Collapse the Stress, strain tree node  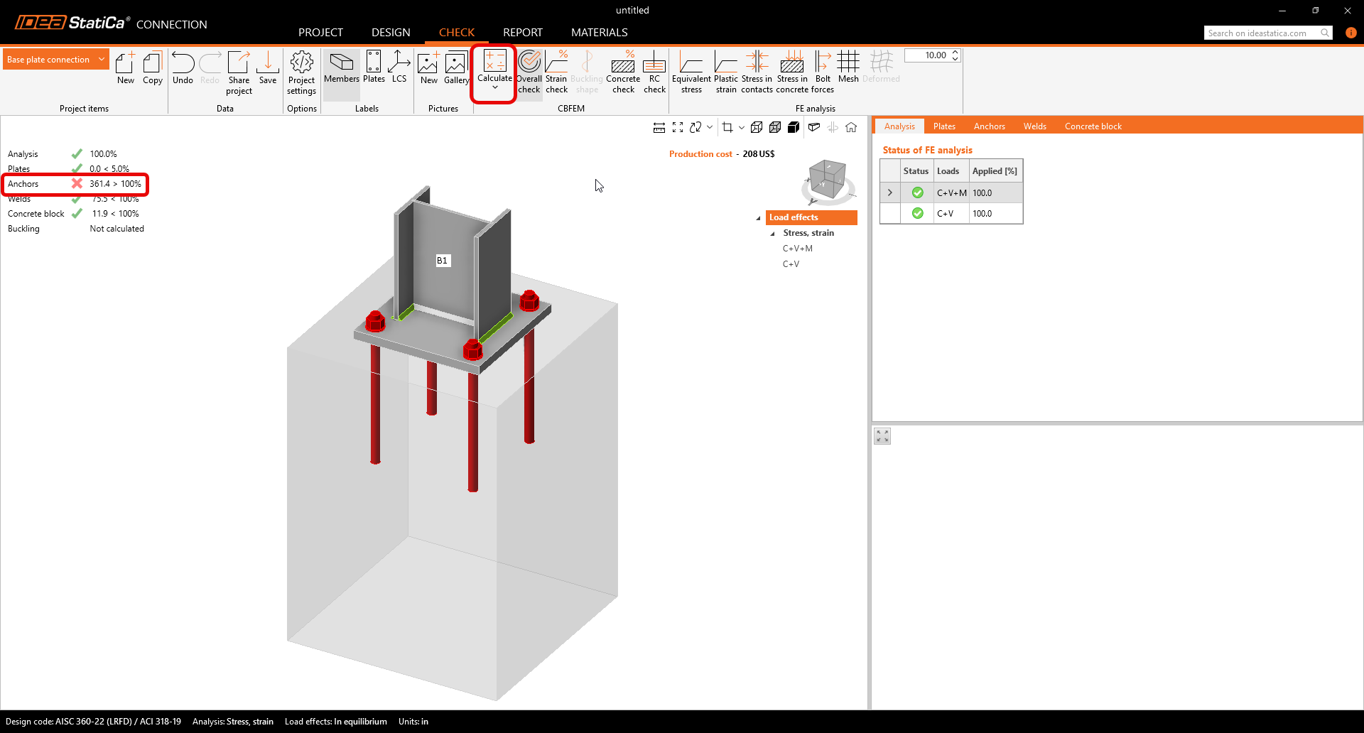point(773,234)
